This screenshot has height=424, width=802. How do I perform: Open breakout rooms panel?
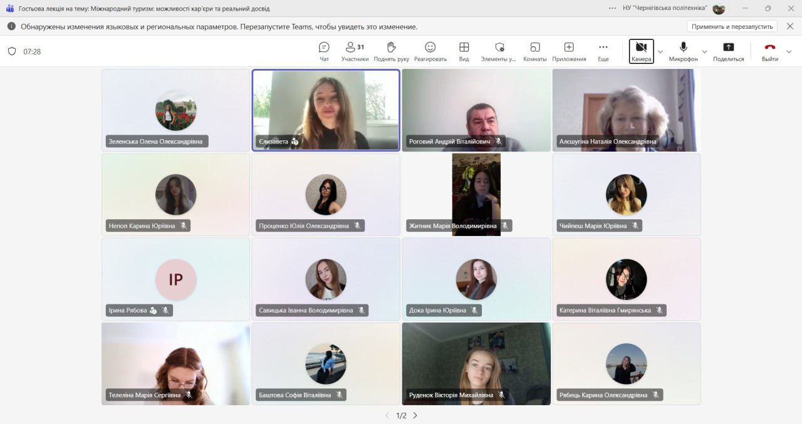[x=534, y=51]
